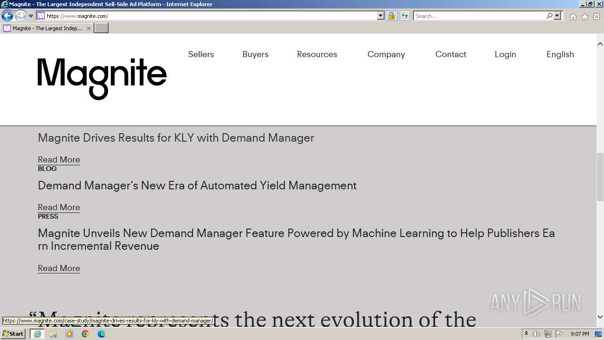Open a new blank tab
This screenshot has height=340, width=604.
tap(101, 28)
